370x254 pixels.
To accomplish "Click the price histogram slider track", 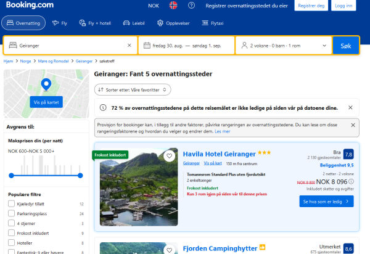I will (46, 176).
